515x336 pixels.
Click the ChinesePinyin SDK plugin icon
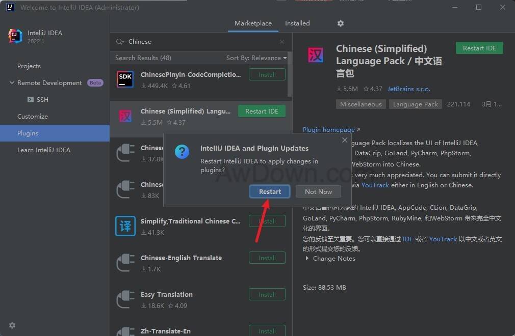125,80
